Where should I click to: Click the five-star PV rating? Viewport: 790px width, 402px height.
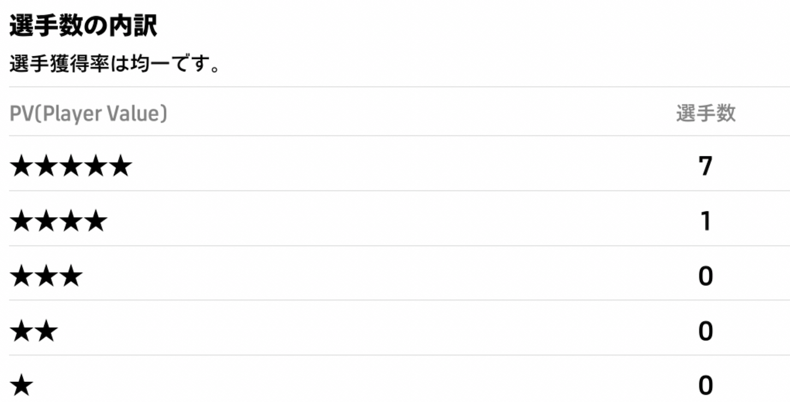(71, 167)
